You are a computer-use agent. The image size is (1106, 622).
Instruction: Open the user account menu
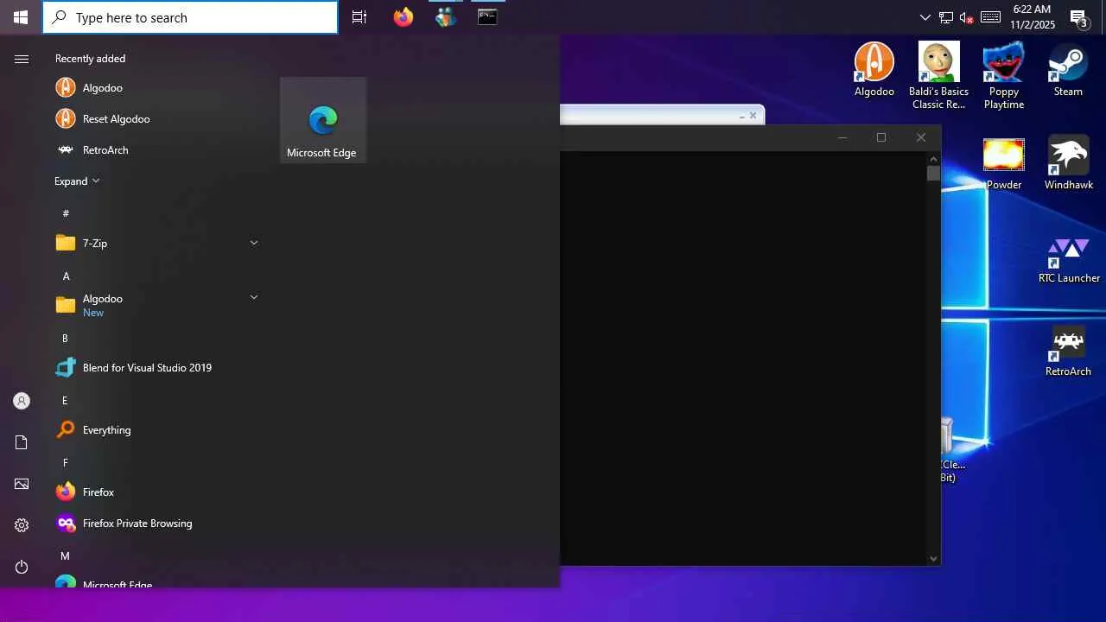(x=22, y=401)
